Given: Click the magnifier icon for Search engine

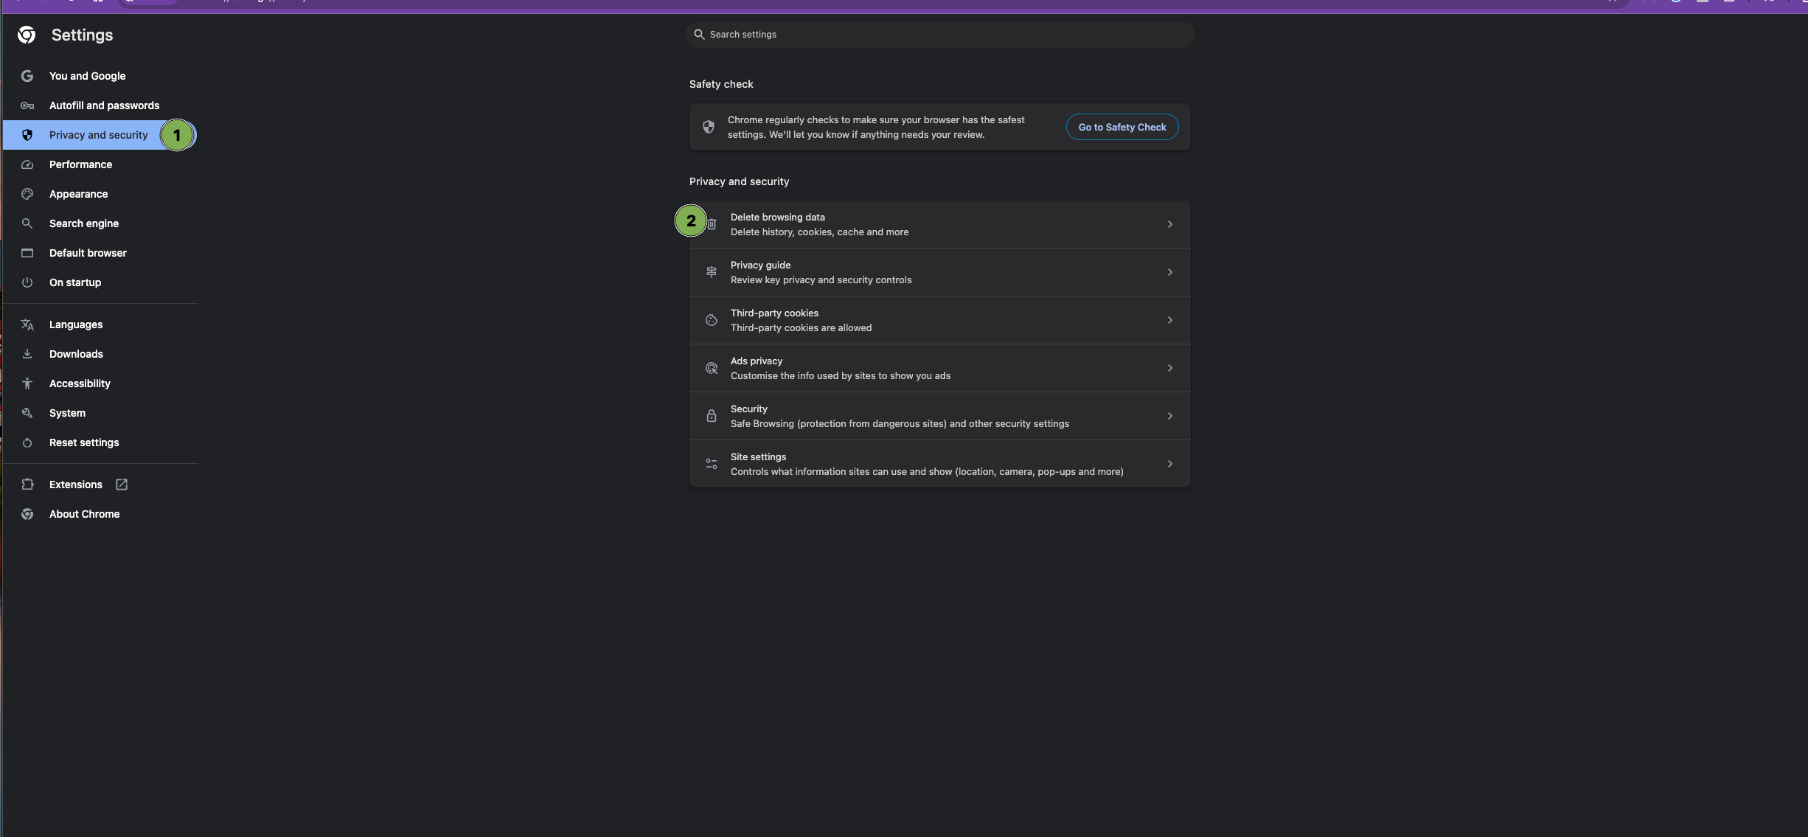Looking at the screenshot, I should (x=27, y=223).
